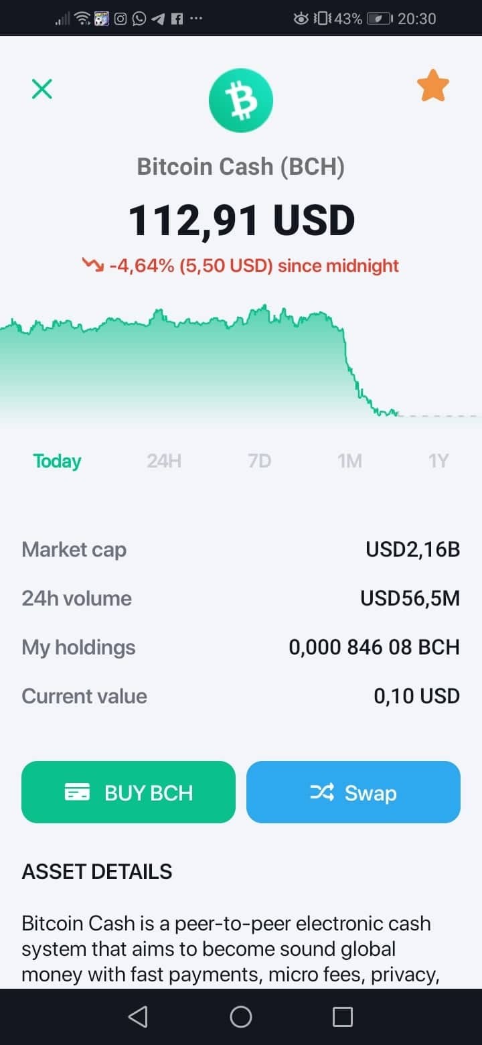This screenshot has height=1045, width=482.
Task: Switch chart to 7D range
Action: pos(259,461)
